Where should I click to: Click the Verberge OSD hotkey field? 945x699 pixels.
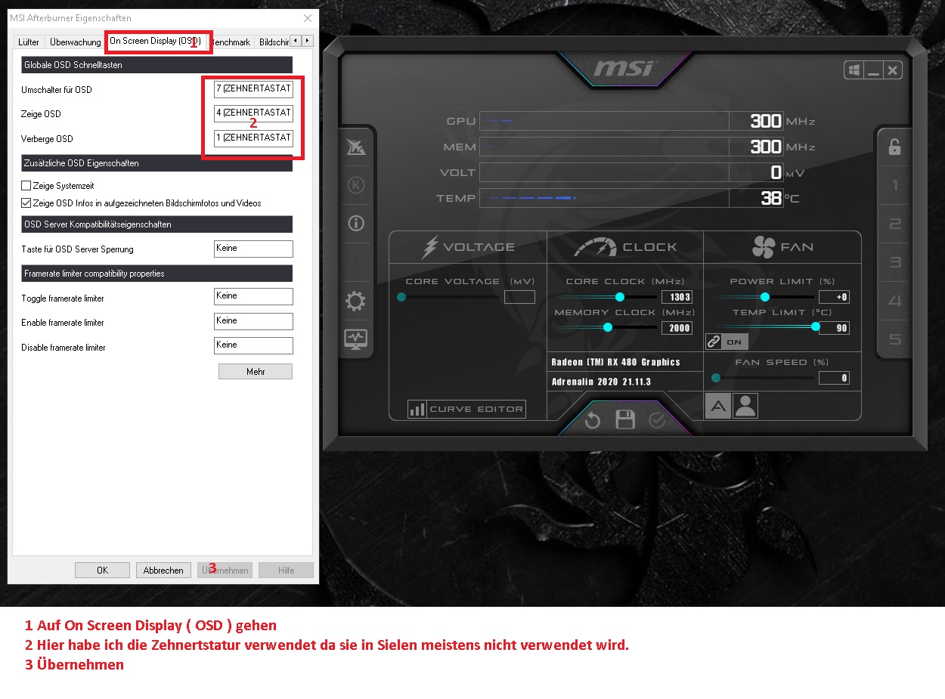pyautogui.click(x=253, y=138)
